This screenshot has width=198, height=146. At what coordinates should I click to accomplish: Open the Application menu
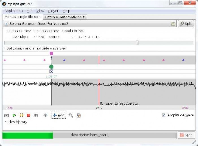click(x=14, y=11)
